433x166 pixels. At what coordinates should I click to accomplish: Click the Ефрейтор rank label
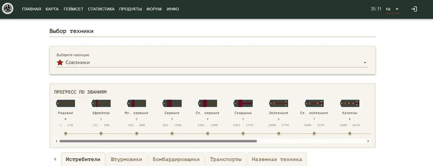101,113
